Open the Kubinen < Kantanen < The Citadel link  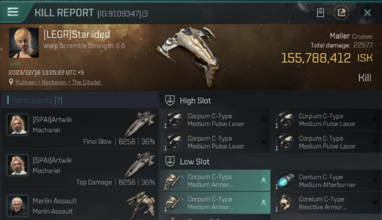click(58, 82)
